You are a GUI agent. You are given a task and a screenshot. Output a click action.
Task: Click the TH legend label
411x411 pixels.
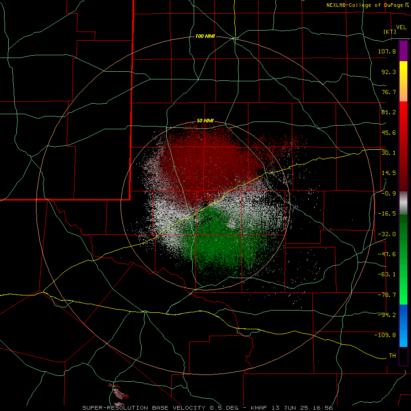pyautogui.click(x=392, y=355)
